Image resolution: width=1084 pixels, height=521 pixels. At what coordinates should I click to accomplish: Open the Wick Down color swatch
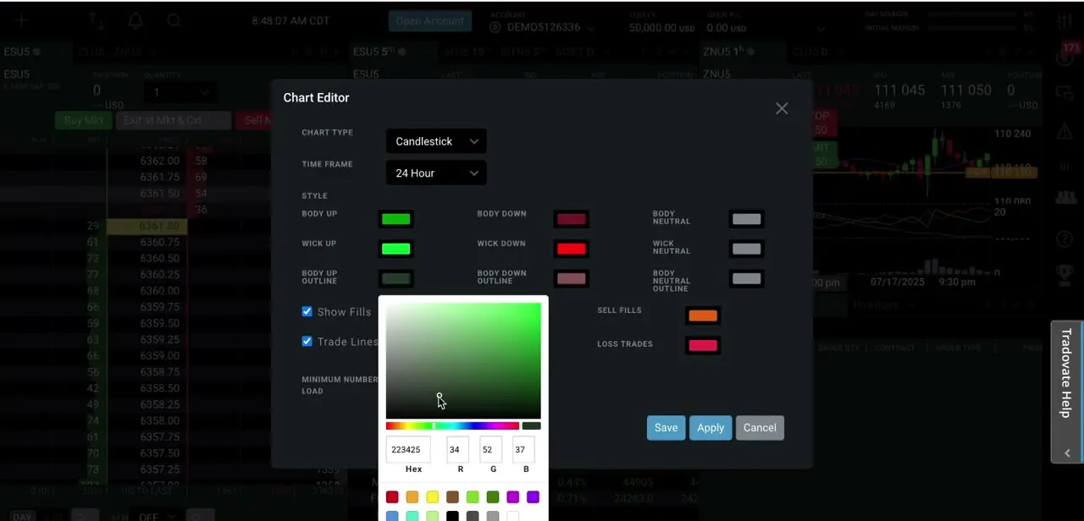click(572, 249)
